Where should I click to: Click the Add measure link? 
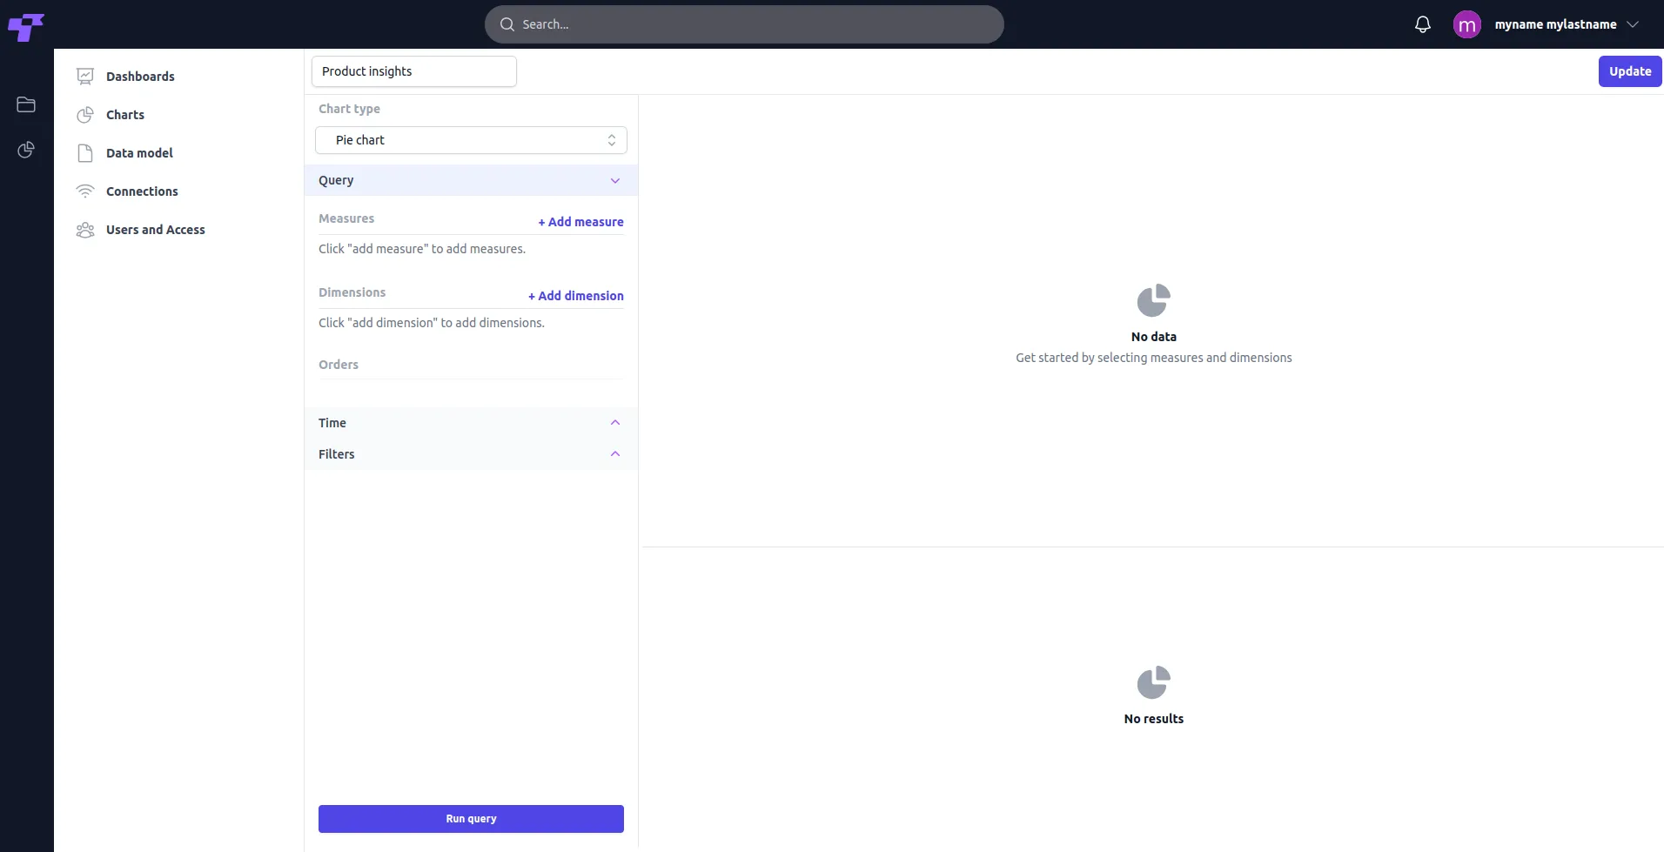click(x=580, y=222)
